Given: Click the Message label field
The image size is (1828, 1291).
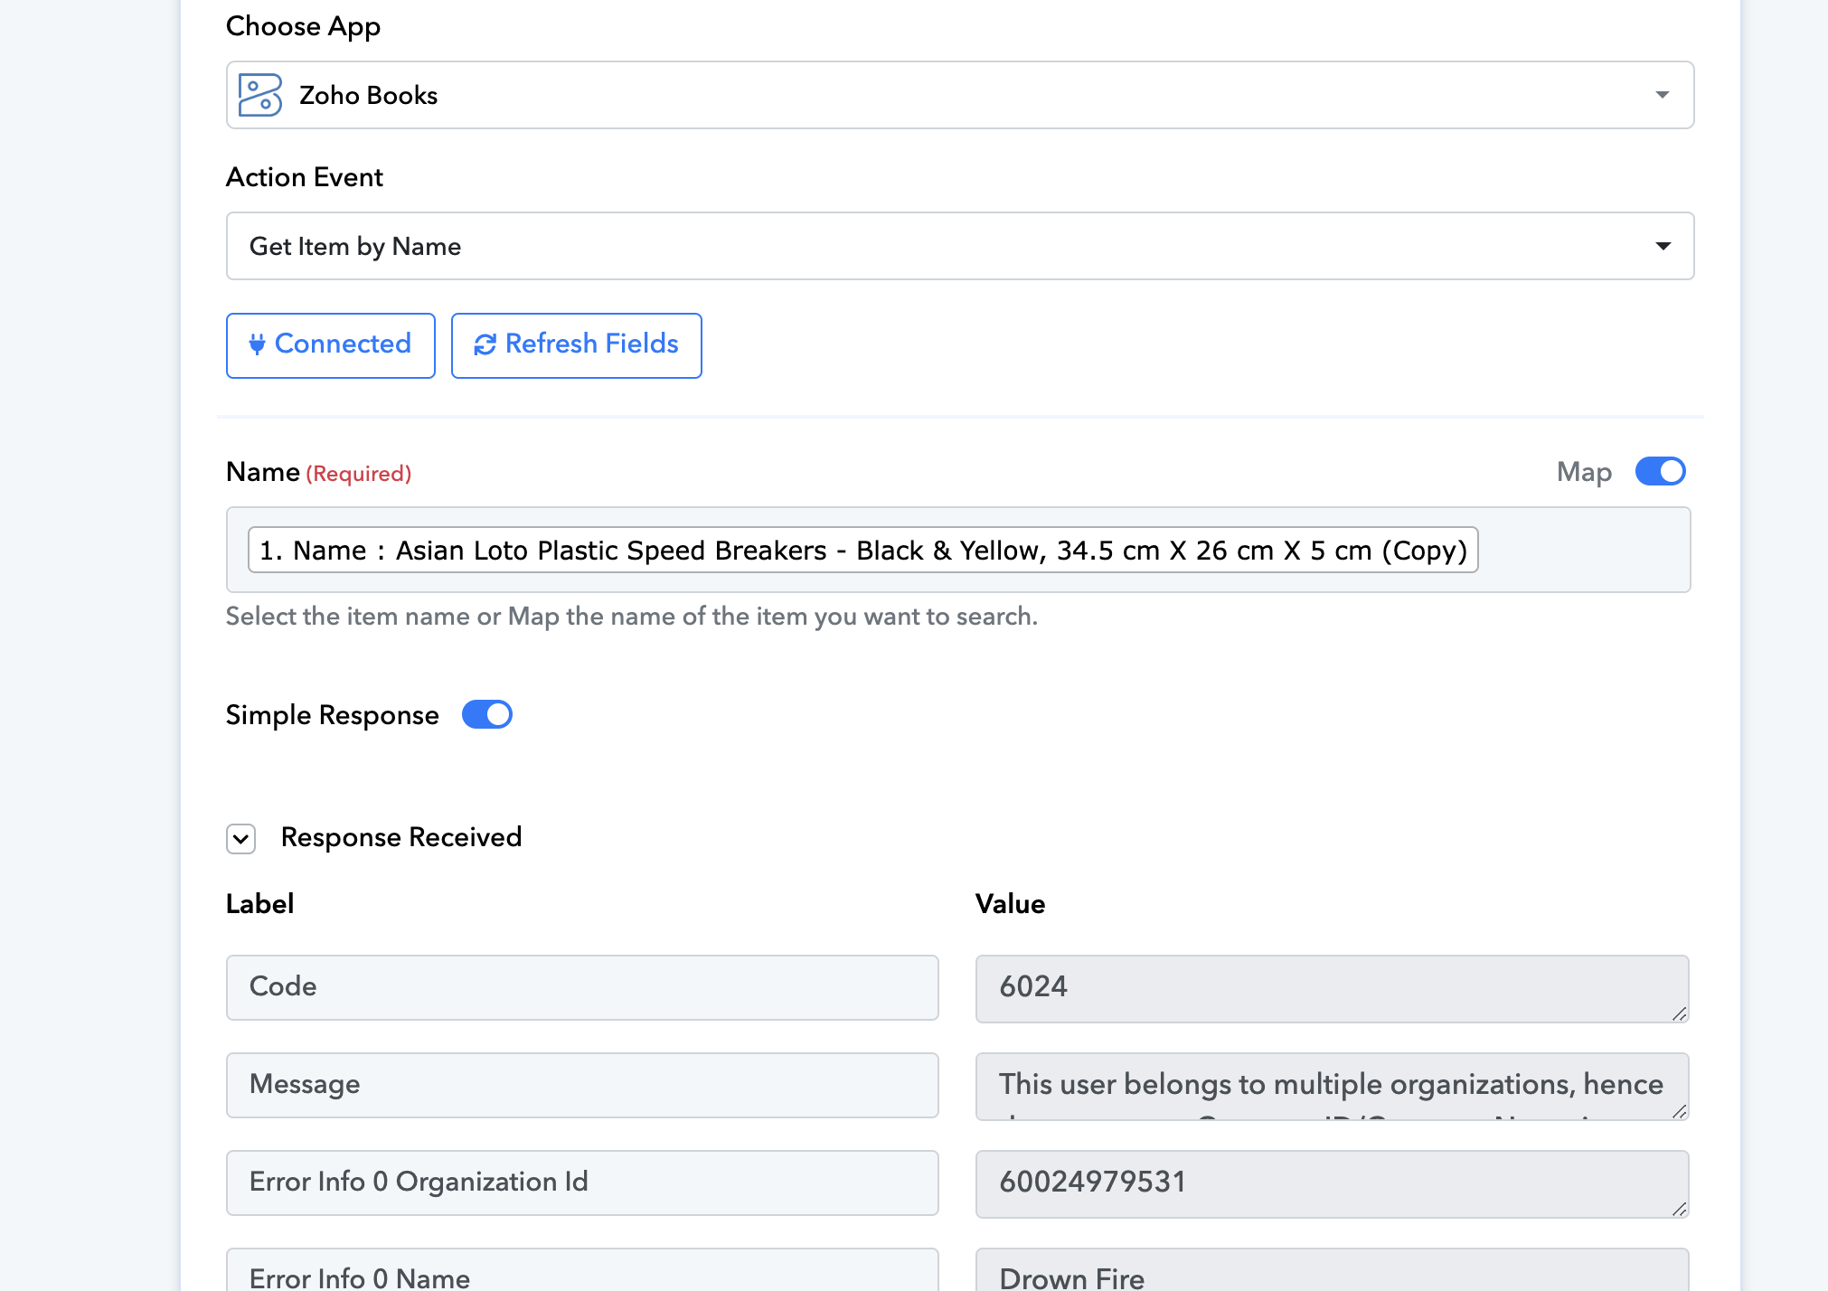Looking at the screenshot, I should (x=582, y=1085).
